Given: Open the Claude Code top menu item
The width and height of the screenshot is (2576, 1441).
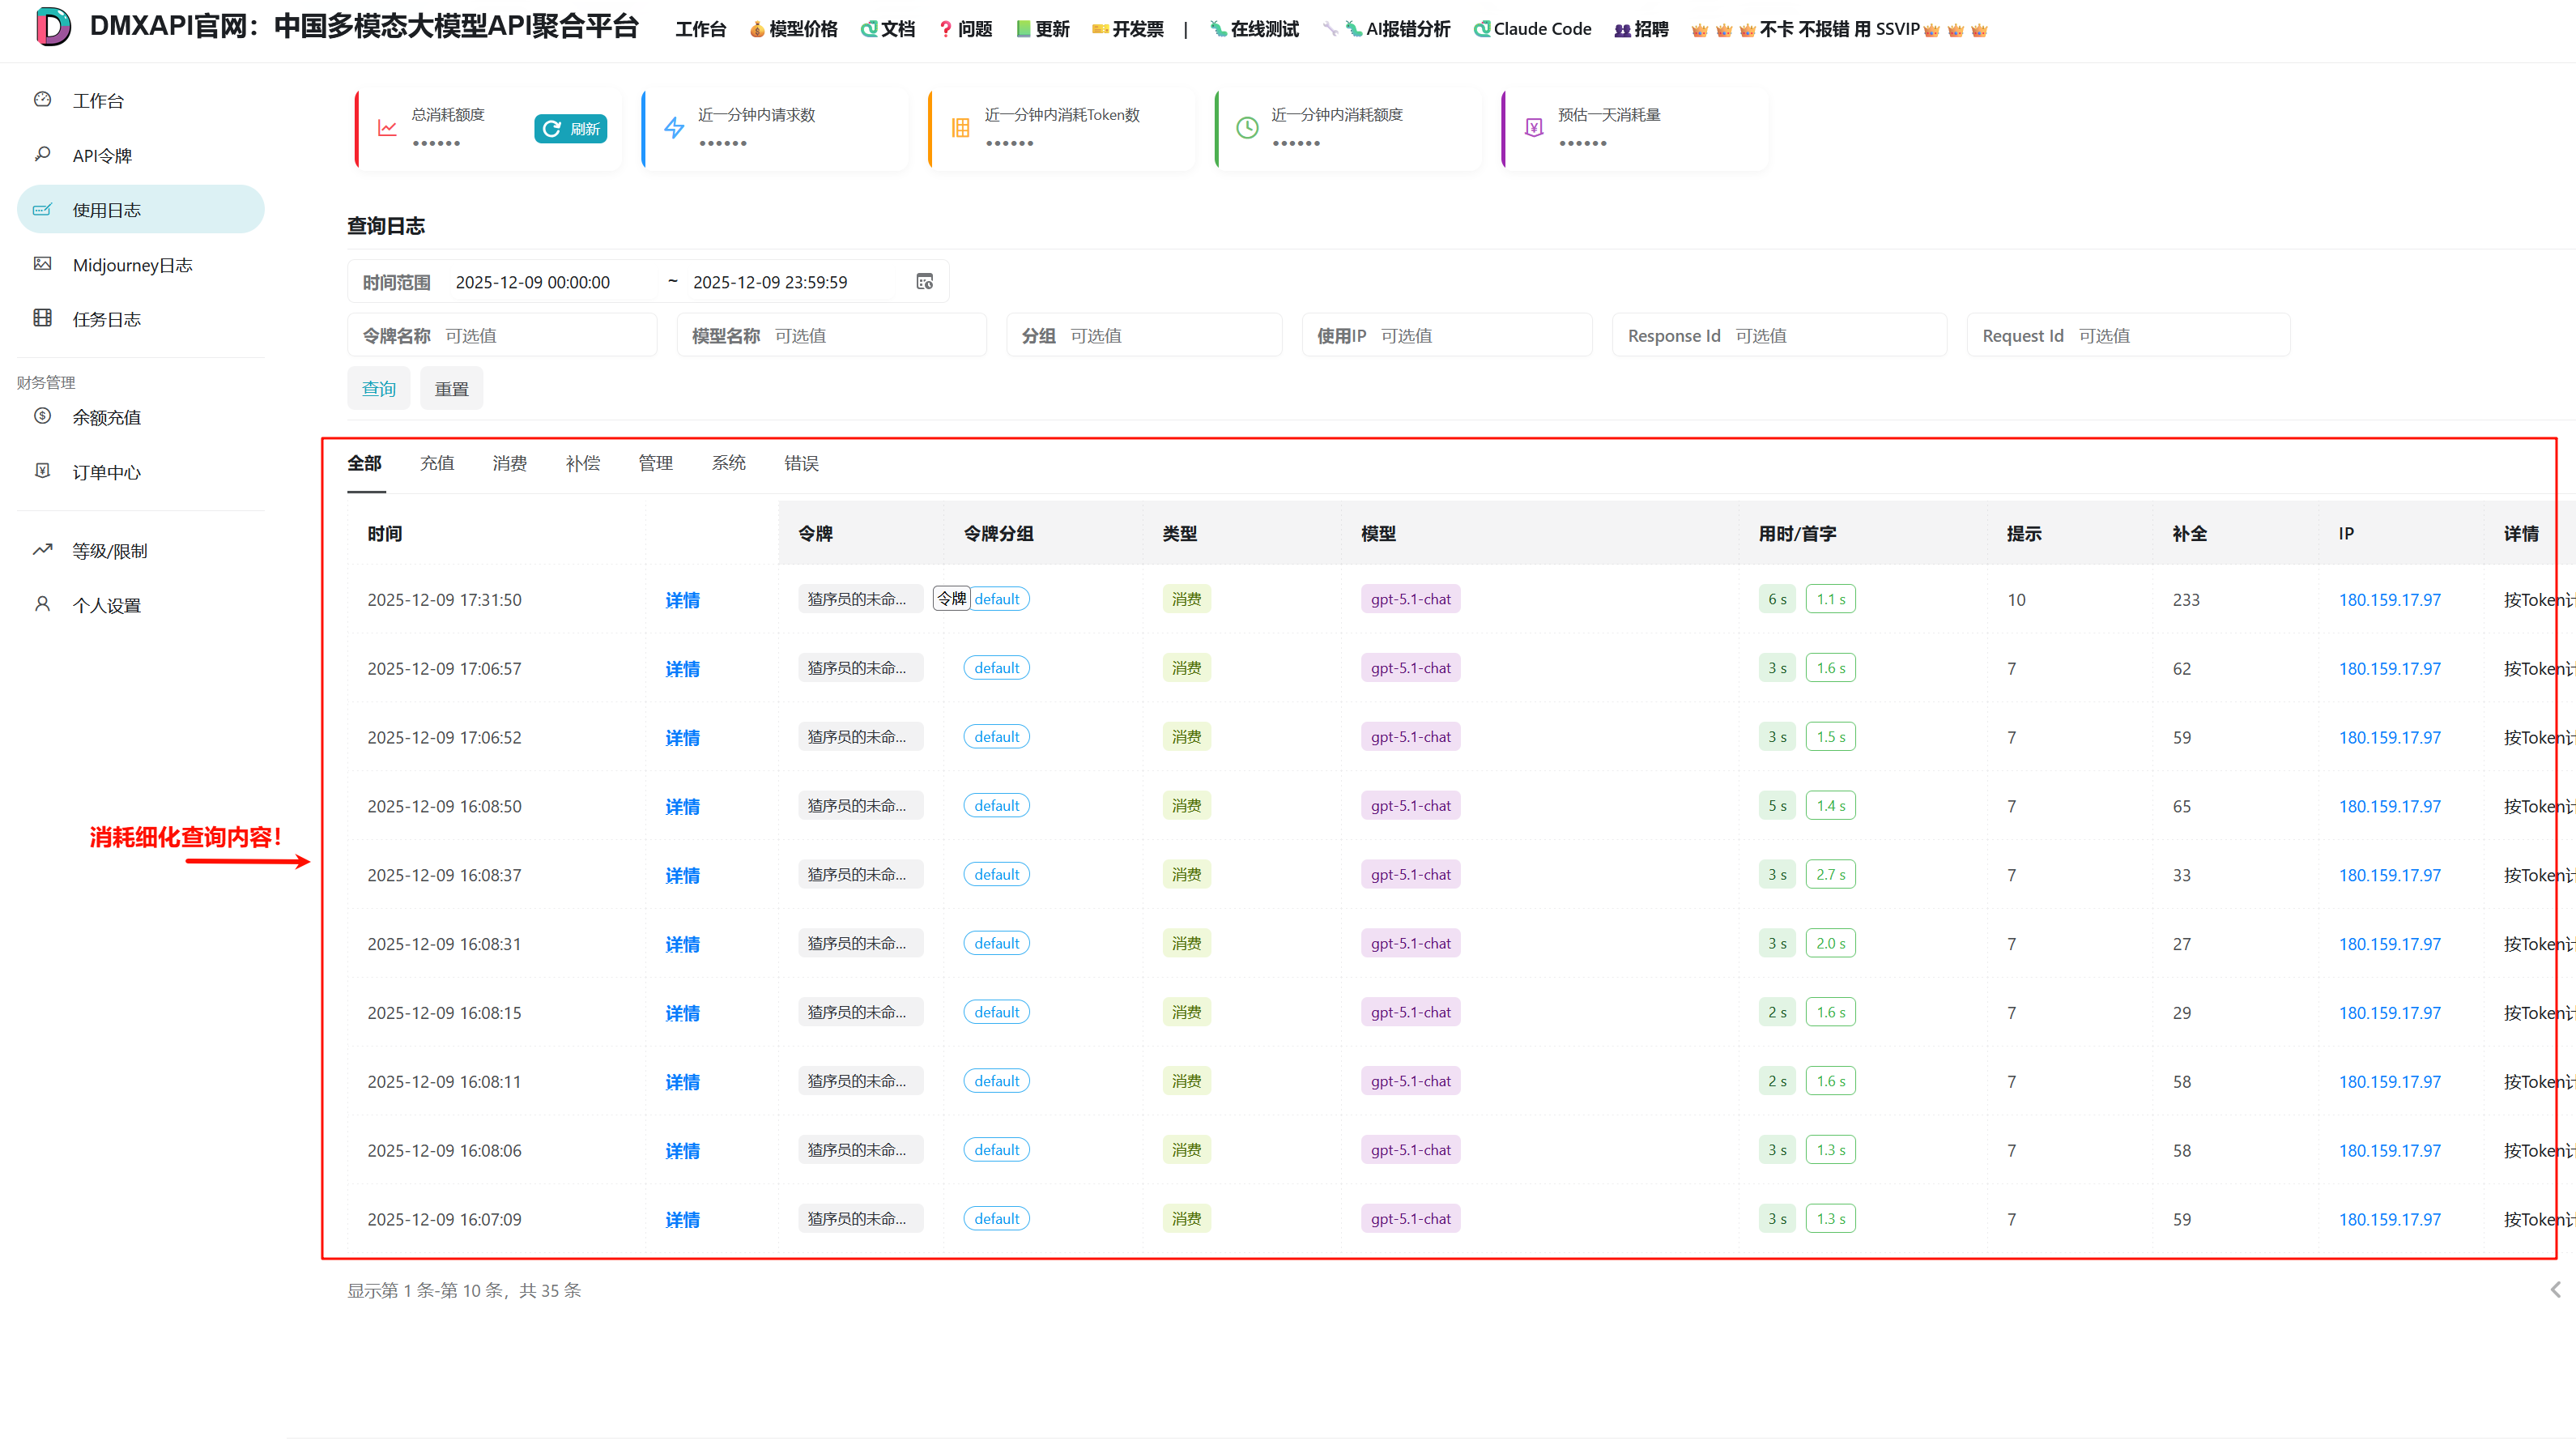Looking at the screenshot, I should pyautogui.click(x=1532, y=29).
